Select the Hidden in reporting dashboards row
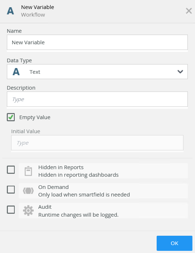195x253 pixels. point(103,171)
